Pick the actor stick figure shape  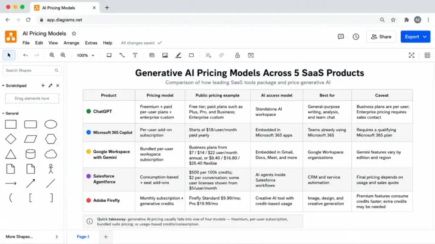click(x=51, y=169)
